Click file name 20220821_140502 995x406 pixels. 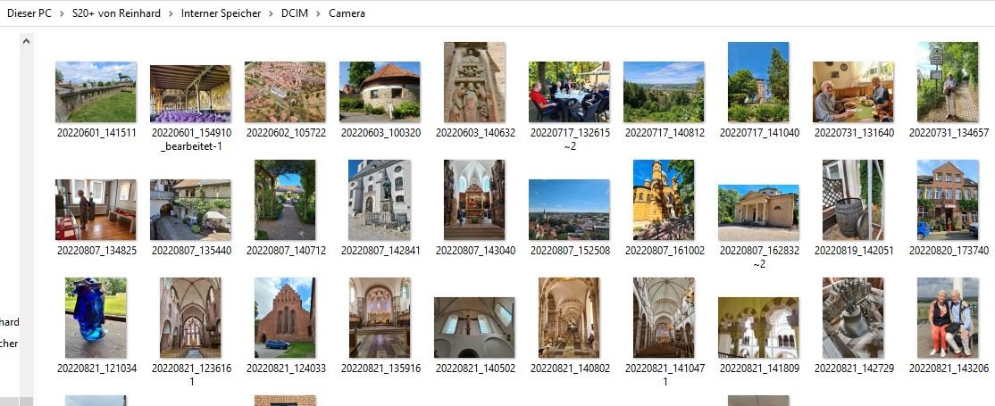(x=476, y=368)
